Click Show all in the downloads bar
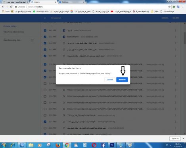 [x=175, y=139]
